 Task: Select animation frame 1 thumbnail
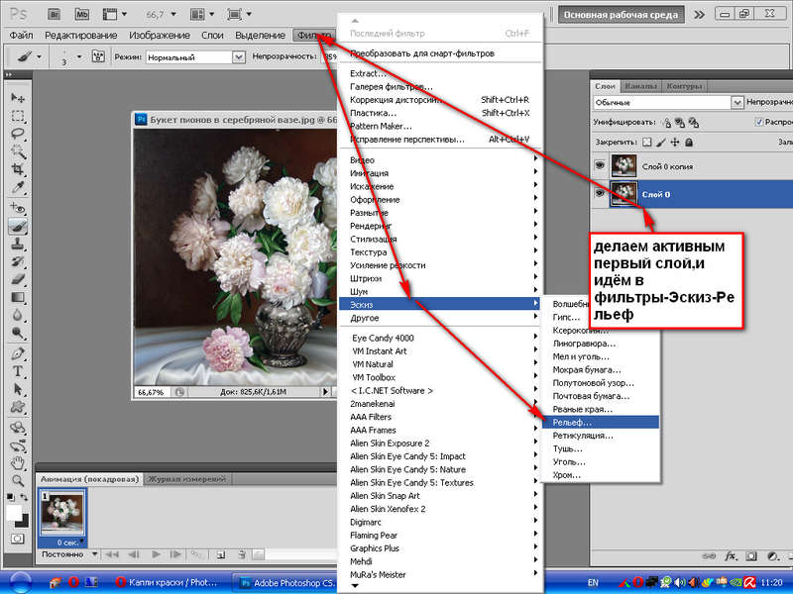(61, 511)
